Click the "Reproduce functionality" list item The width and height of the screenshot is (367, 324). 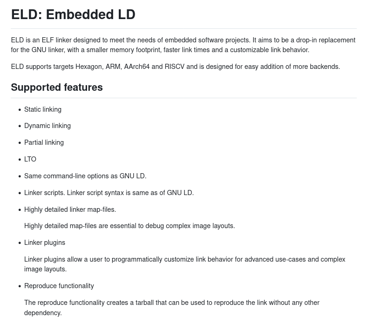tap(59, 286)
